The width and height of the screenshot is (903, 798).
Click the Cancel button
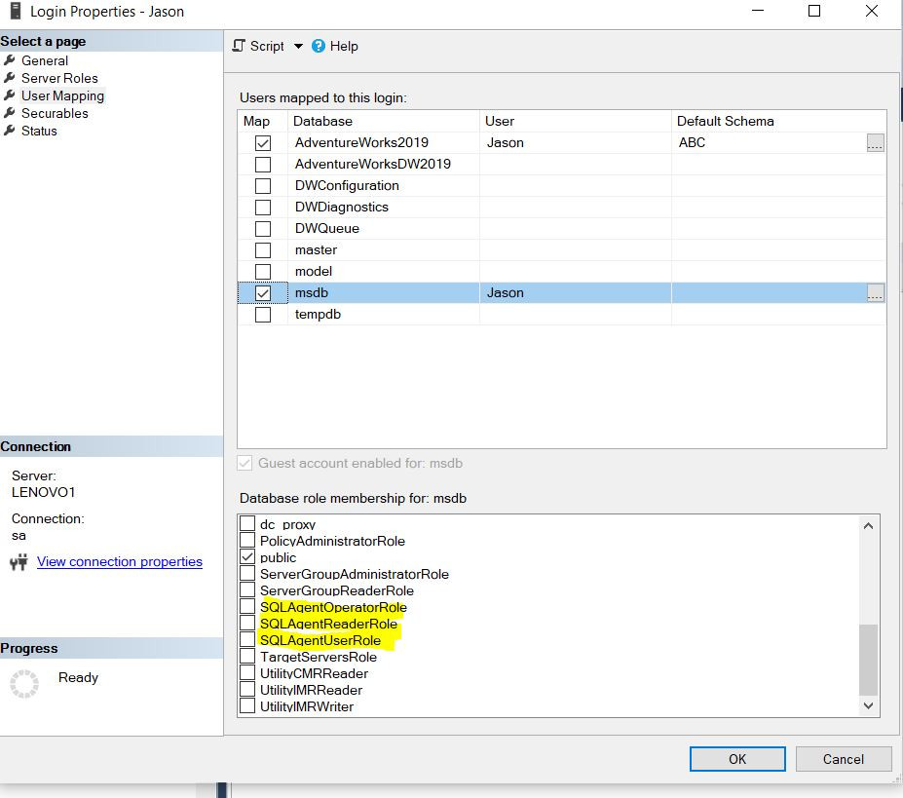(844, 759)
